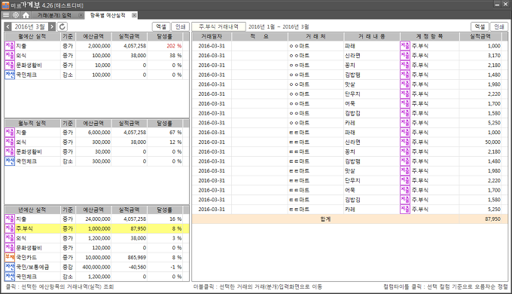The height and width of the screenshot is (294, 512).
Task: Click the -40,560 actual amount
Action: [137, 267]
